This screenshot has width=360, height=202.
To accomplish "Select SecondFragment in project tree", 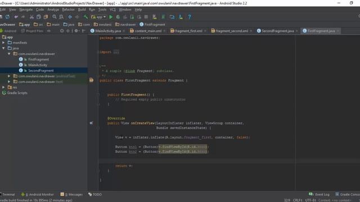I will point(41,71).
